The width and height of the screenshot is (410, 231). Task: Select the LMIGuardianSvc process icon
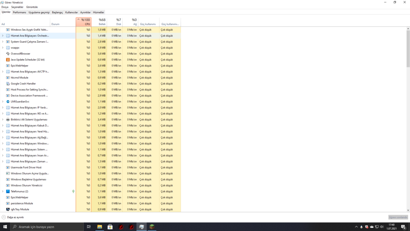8,102
